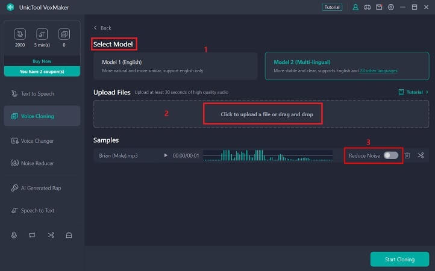Expand the Tutorial link with chevron
The height and width of the screenshot is (271, 435).
coord(414,92)
